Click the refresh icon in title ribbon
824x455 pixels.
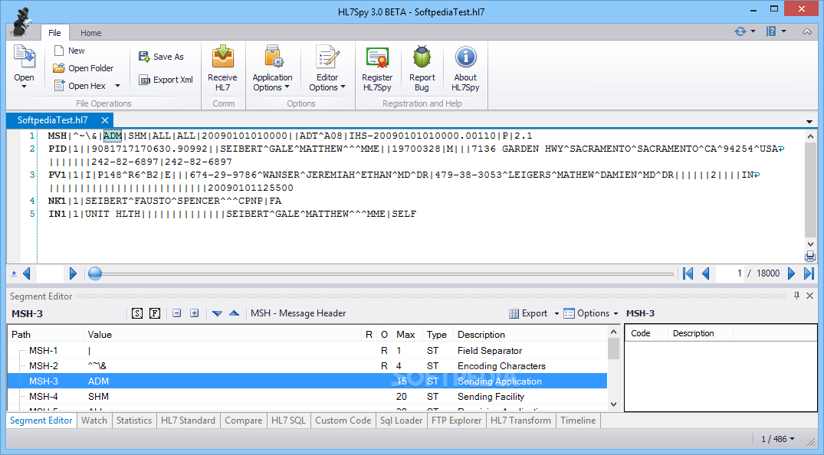tap(740, 31)
